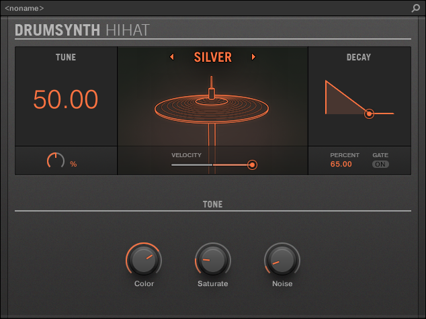Select the TONE section header
The image size is (426, 319).
pos(212,204)
